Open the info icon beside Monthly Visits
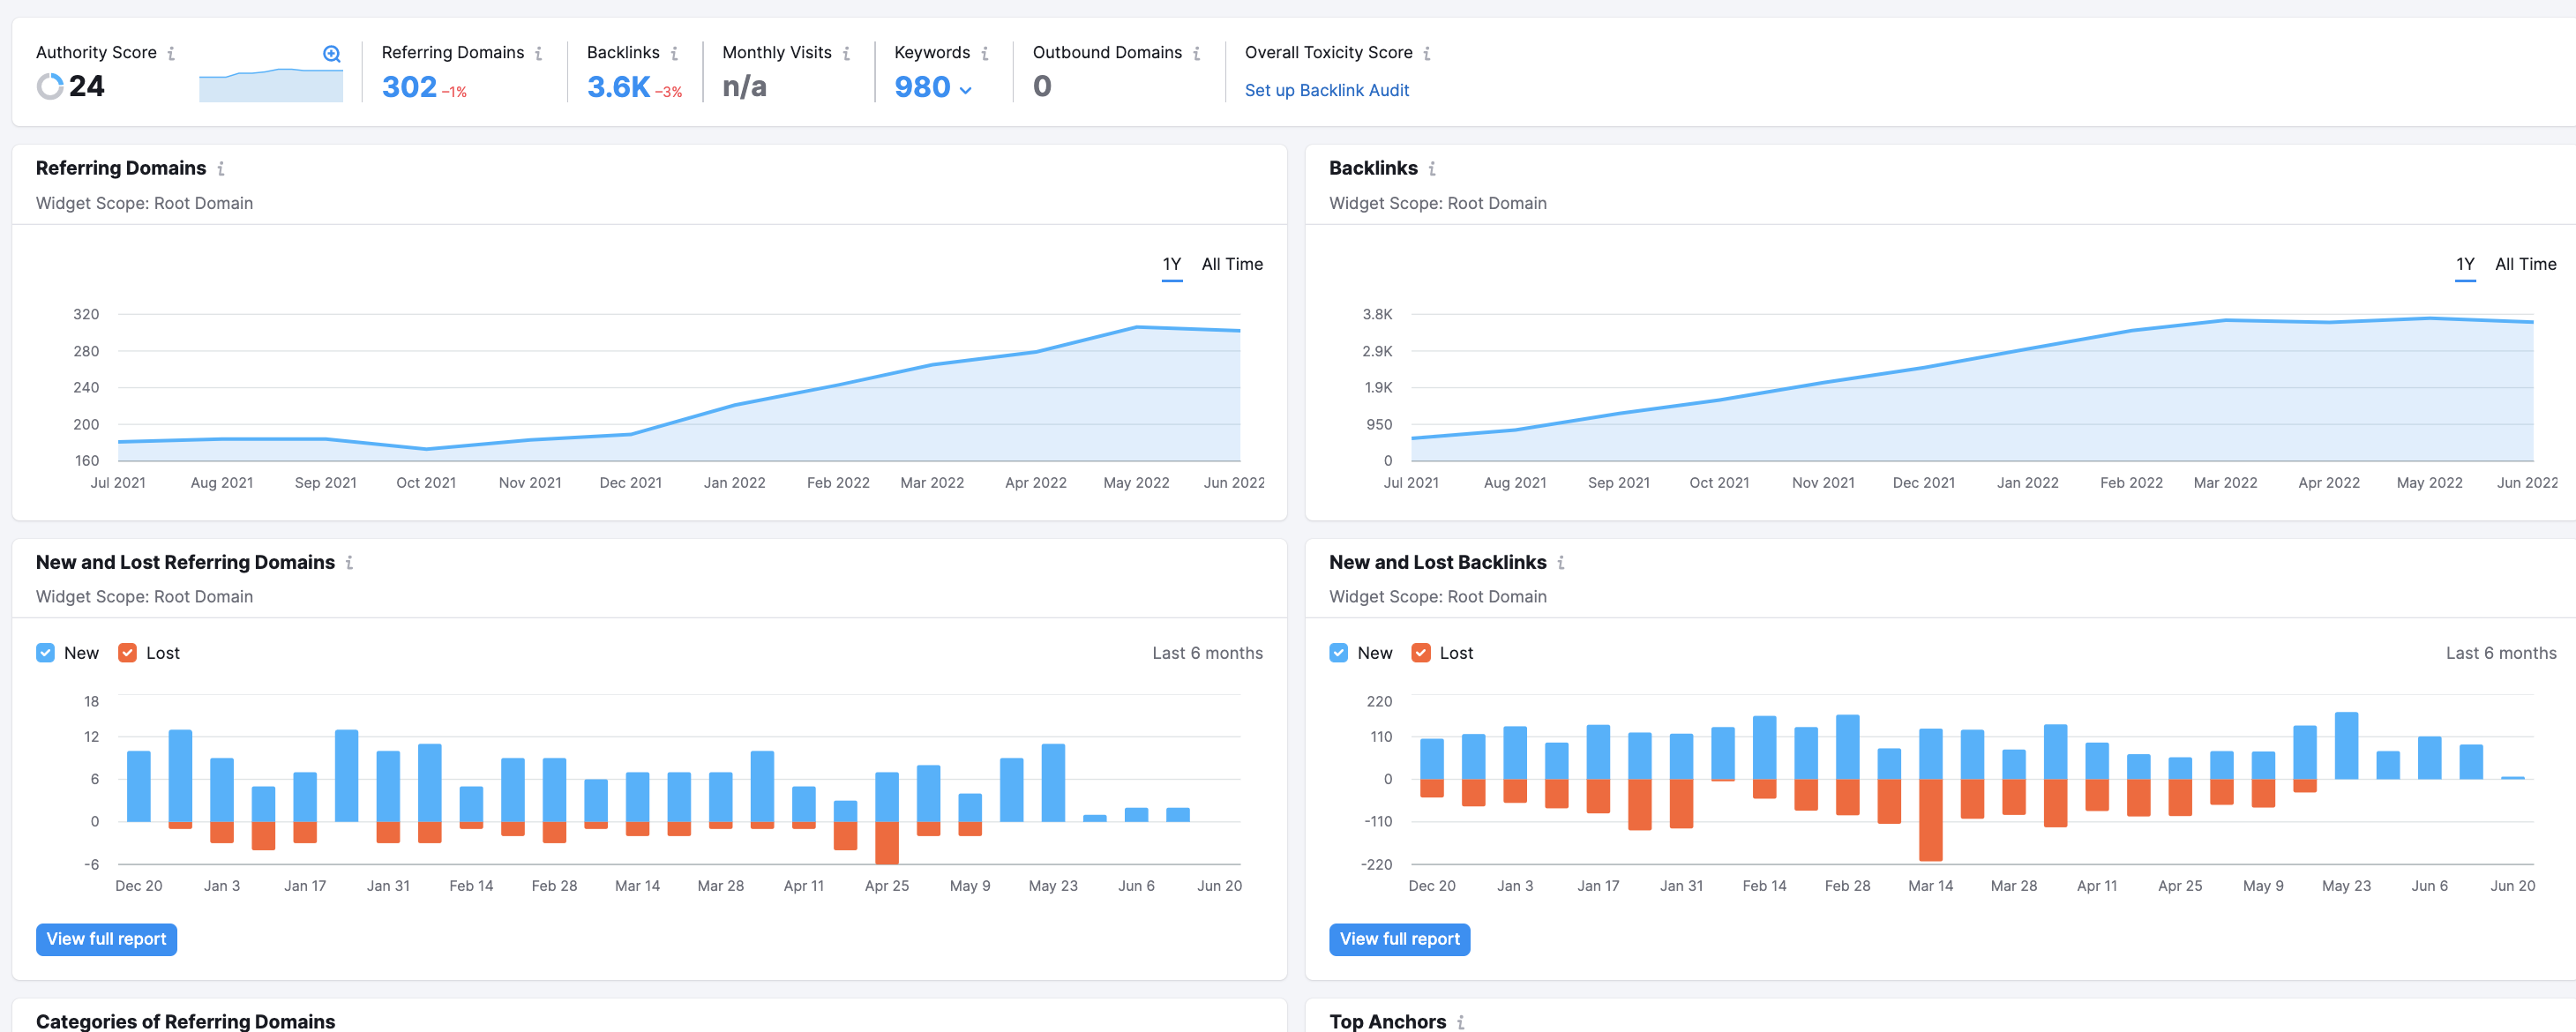The image size is (2576, 1032). pos(847,53)
